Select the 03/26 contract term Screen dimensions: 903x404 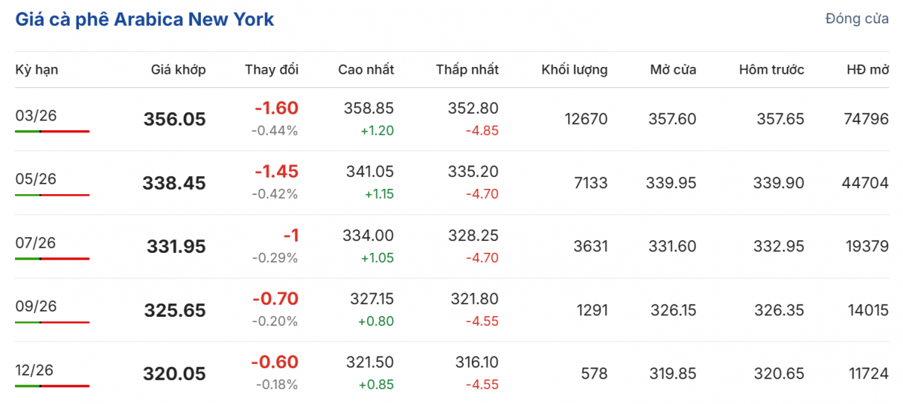click(x=36, y=115)
